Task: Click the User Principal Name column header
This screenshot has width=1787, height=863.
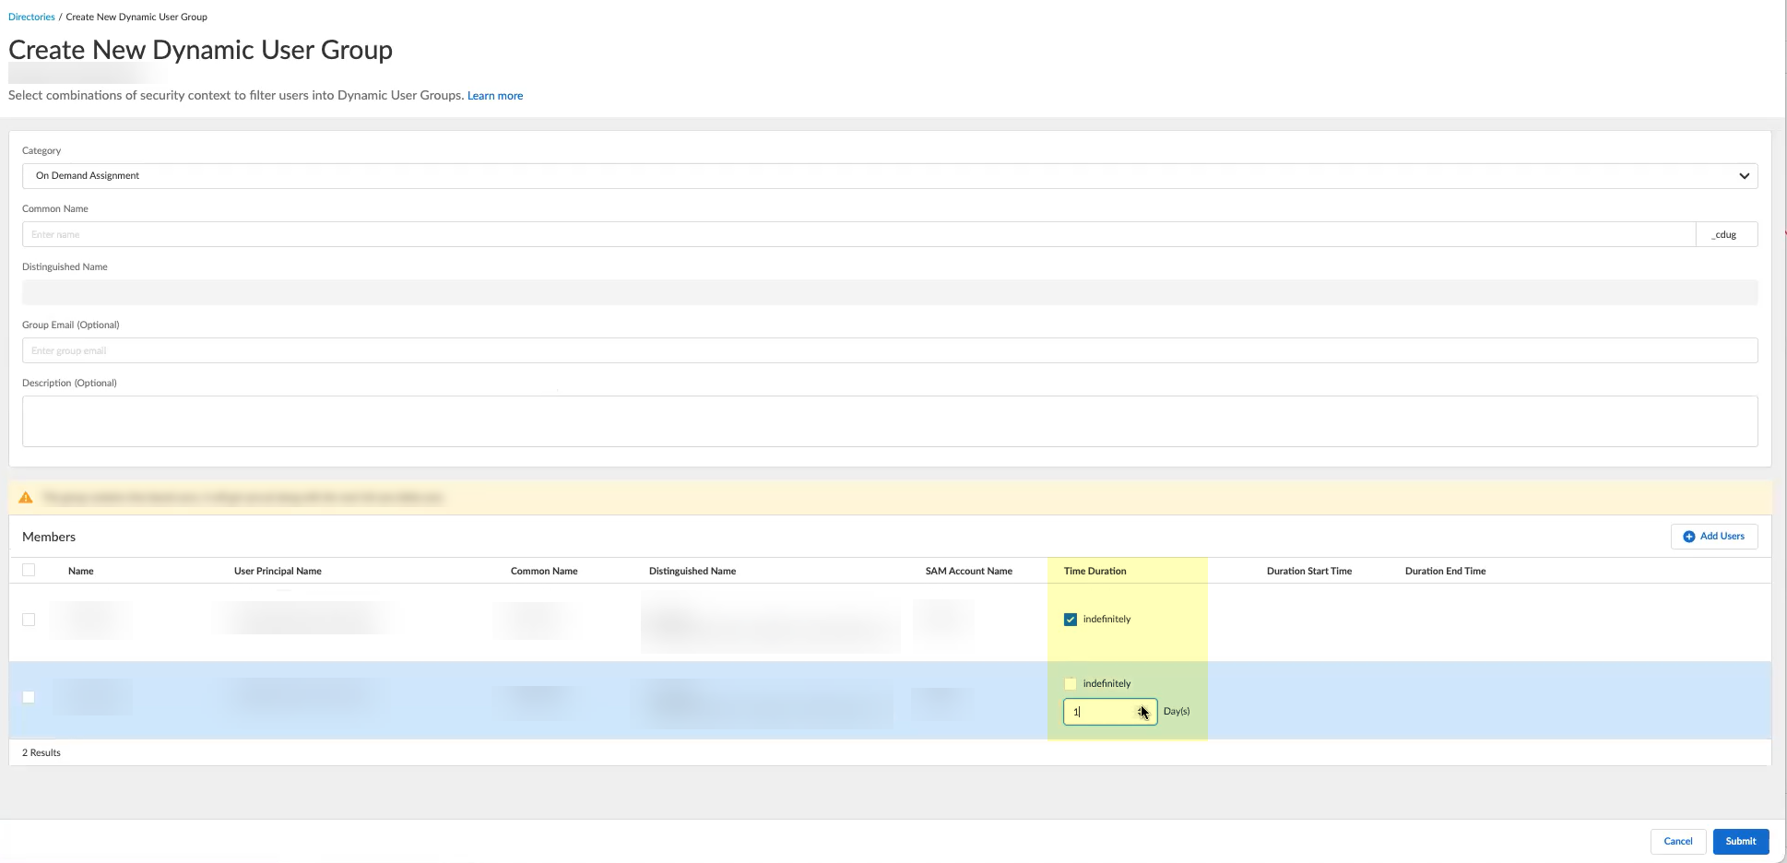Action: tap(278, 572)
